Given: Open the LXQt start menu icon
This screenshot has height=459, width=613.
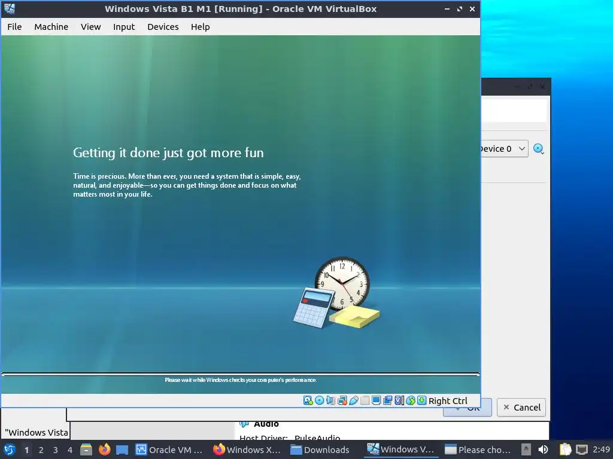Looking at the screenshot, I should point(10,449).
